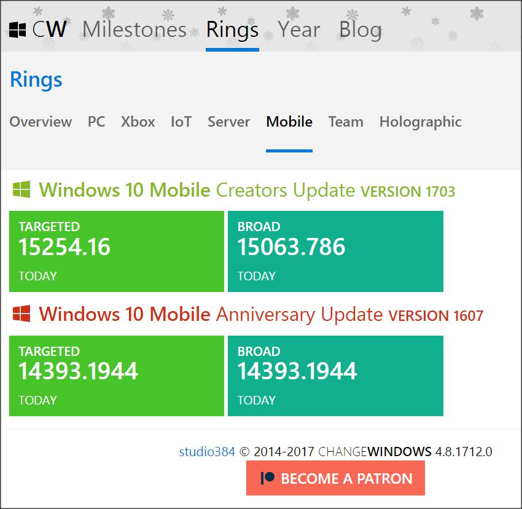Click the Become a Patron button
This screenshot has height=509, width=522.
click(335, 478)
